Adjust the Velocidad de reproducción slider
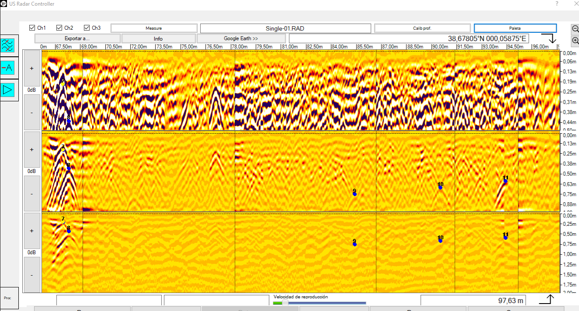579x311 pixels. pos(286,302)
